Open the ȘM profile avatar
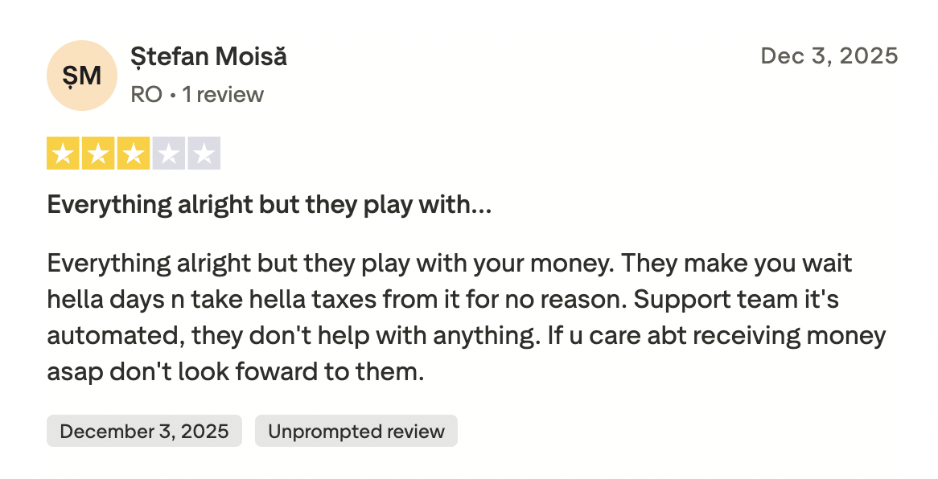 pos(82,76)
